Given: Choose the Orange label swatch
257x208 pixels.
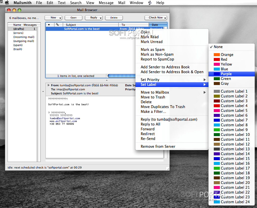Looking at the screenshot, I should point(217,55).
